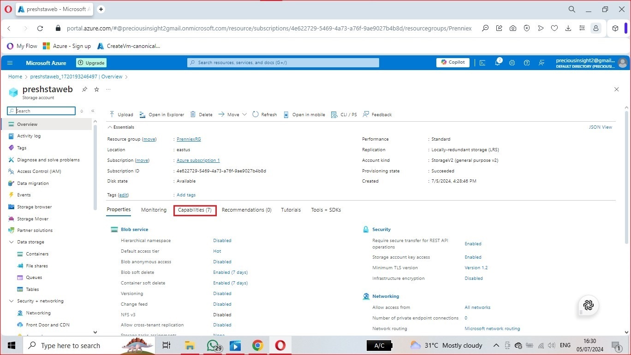The height and width of the screenshot is (355, 631).
Task: Click Minimum TLS version Version 1.2
Action: click(476, 268)
